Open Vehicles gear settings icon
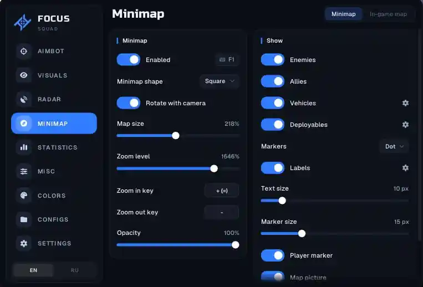The width and height of the screenshot is (423, 287). click(x=405, y=103)
